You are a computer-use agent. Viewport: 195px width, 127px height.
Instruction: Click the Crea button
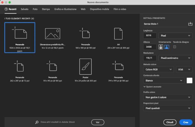pyautogui.click(x=186, y=122)
